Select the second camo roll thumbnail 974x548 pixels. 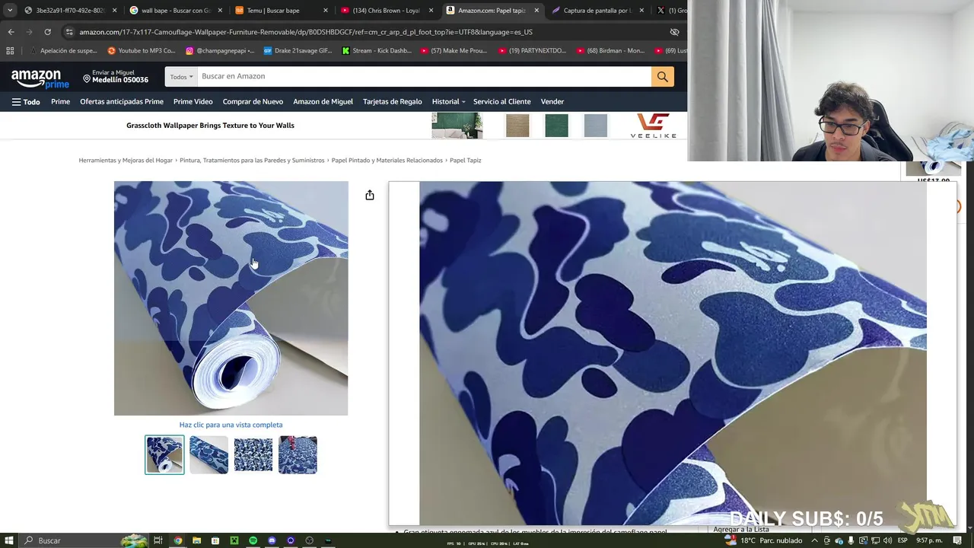[208, 454]
